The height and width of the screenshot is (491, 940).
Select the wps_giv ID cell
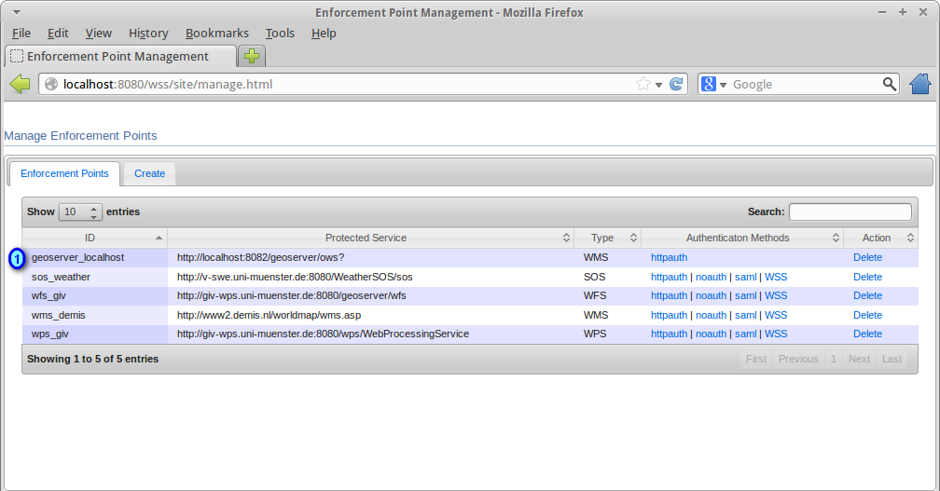click(95, 334)
